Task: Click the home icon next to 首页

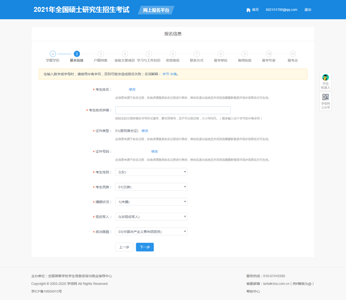Action: click(248, 10)
